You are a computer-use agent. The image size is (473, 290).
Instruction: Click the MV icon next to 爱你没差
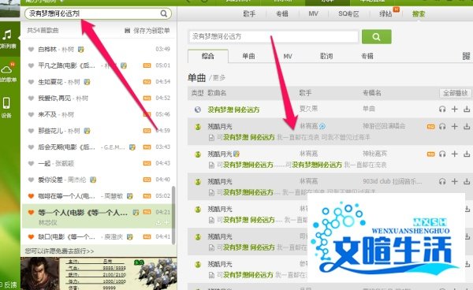click(93, 180)
